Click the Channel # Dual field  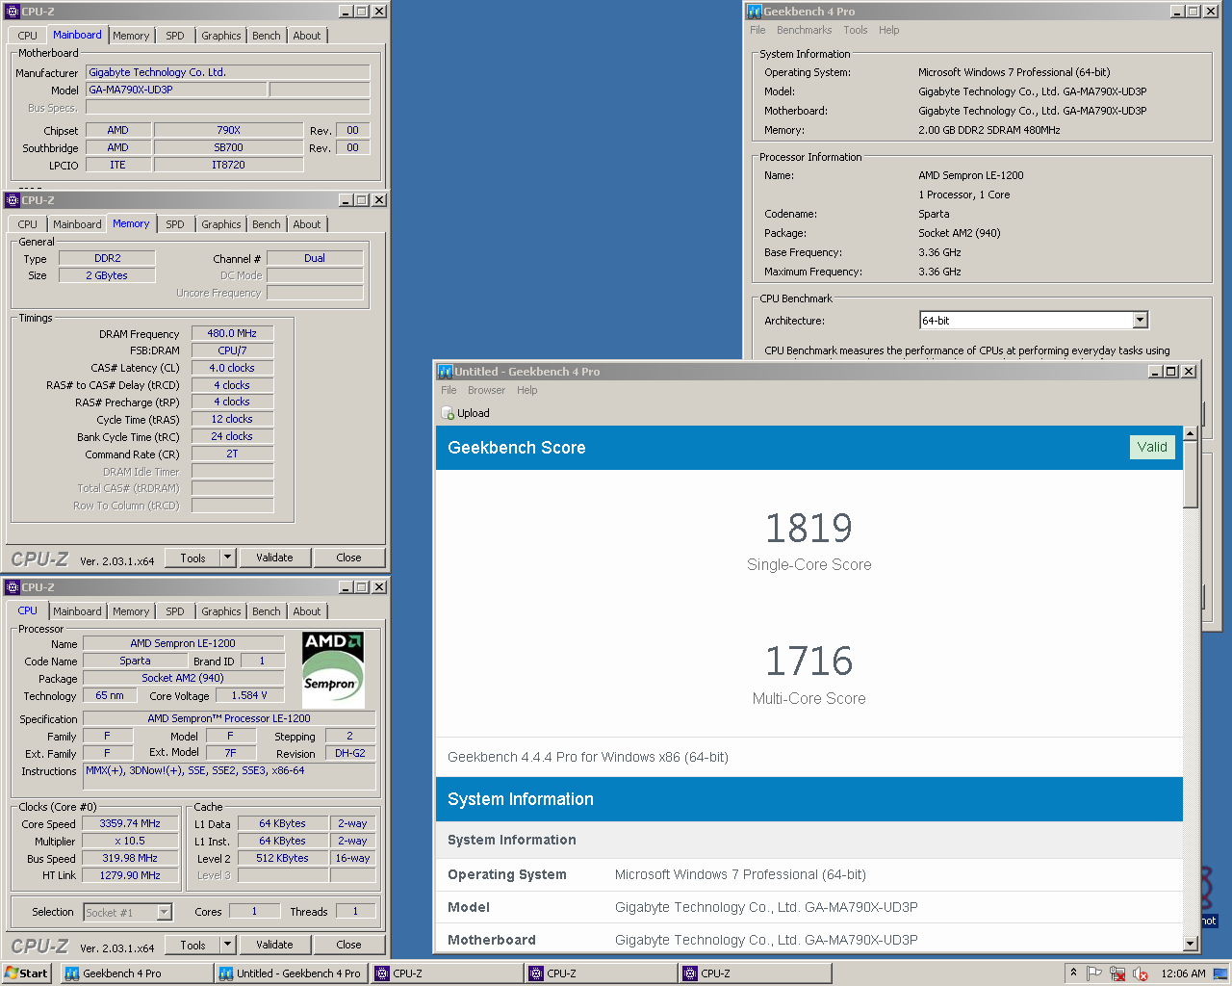[315, 258]
